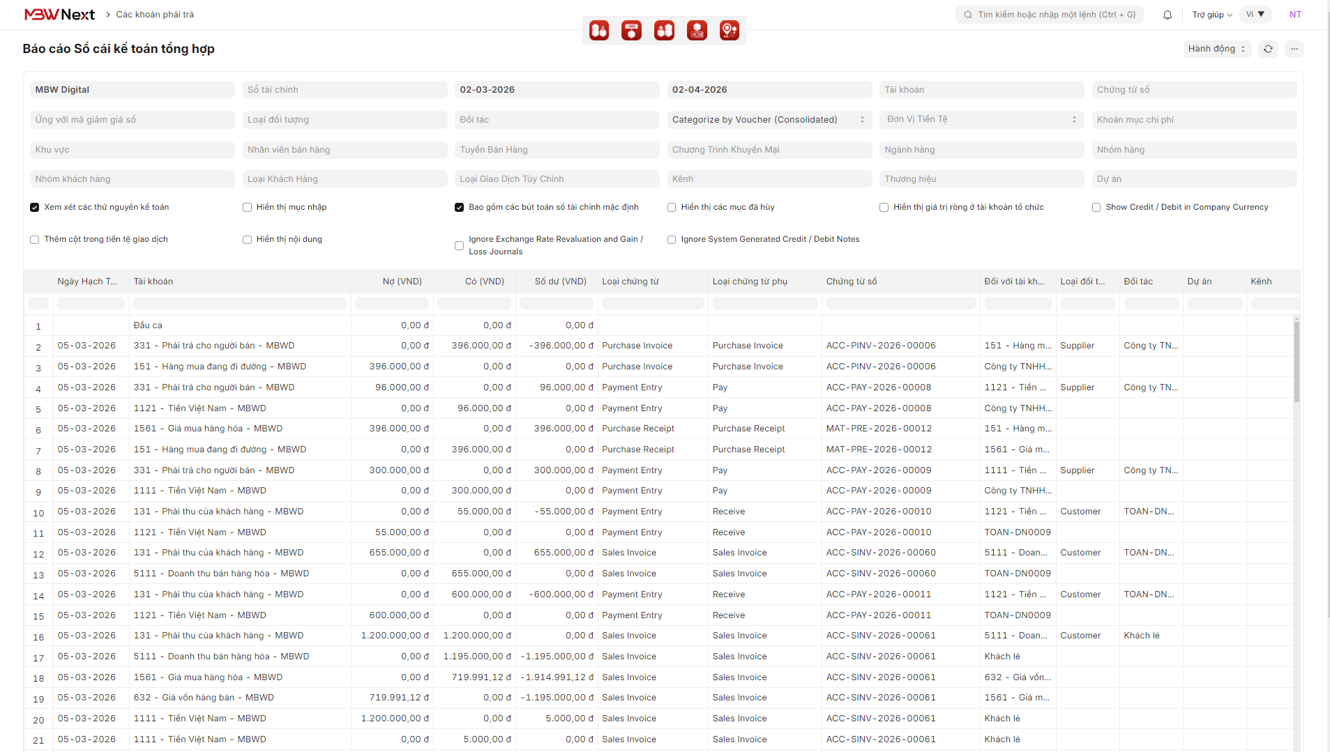This screenshot has height=752, width=1330.
Task: Click the 'Tài khoản' column header in the table
Action: (x=240, y=282)
